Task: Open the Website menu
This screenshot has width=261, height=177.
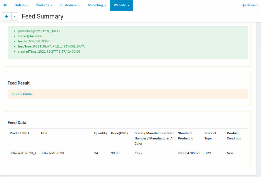Action: 121,5
